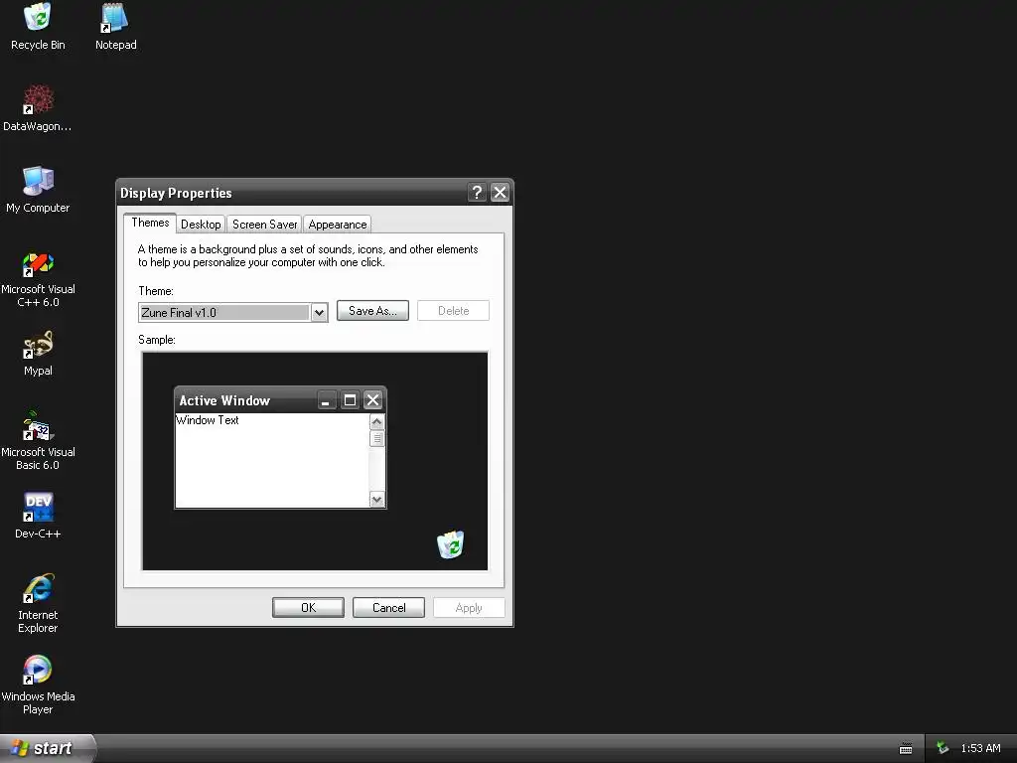Click the 1:53 AM taskbar clock
The height and width of the screenshot is (763, 1017).
(x=980, y=748)
